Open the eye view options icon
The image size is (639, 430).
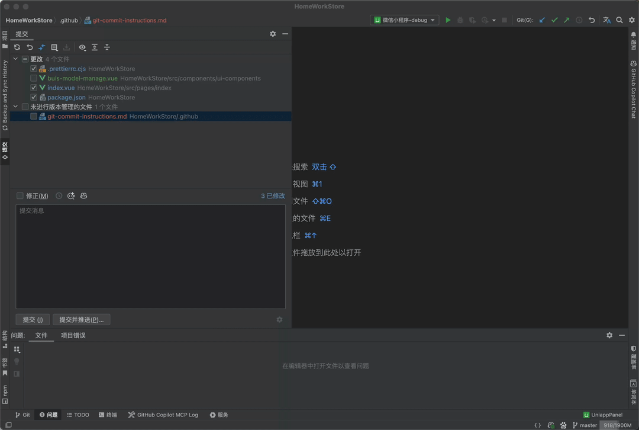tap(82, 47)
